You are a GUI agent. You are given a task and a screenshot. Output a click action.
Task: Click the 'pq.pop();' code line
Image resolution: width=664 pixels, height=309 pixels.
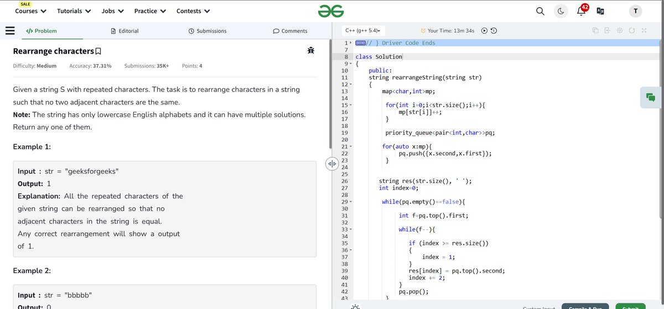click(413, 291)
